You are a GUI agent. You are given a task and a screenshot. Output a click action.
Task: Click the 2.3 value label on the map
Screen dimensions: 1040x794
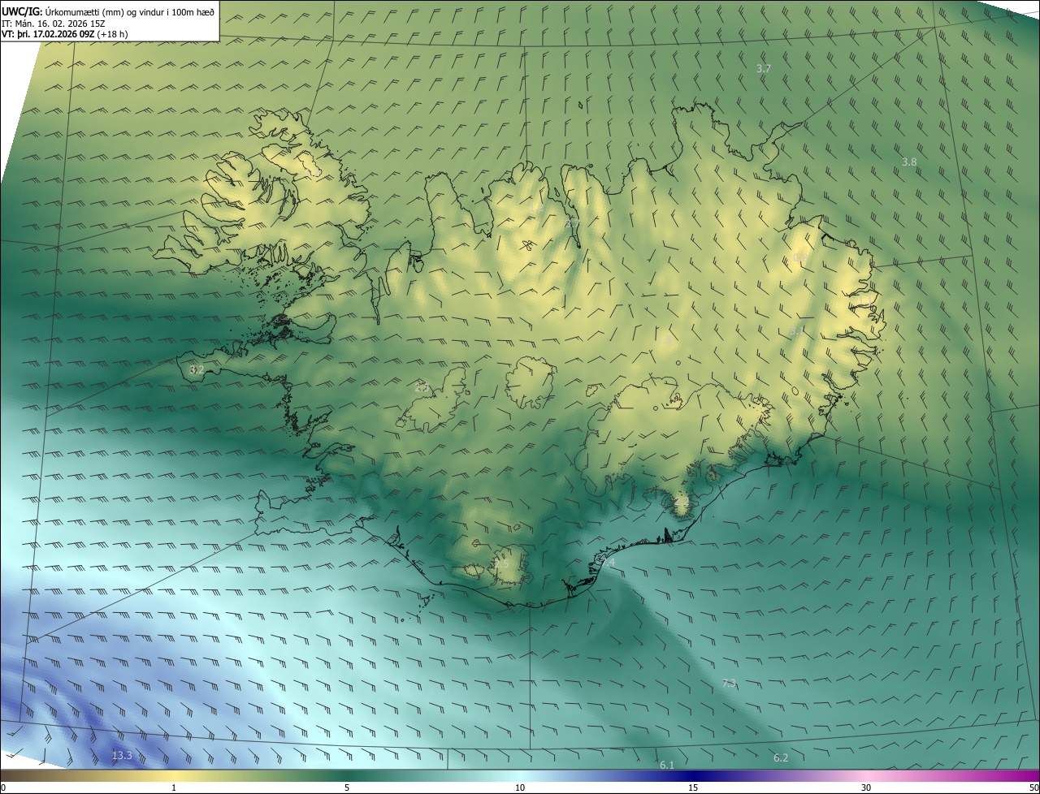point(422,387)
